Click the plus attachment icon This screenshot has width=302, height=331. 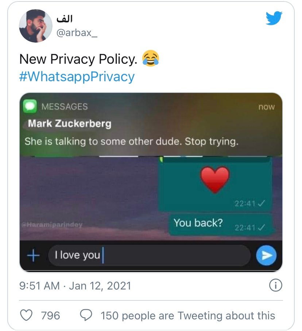coord(34,256)
